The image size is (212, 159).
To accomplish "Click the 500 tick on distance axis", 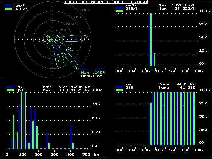I will [x=86, y=155].
